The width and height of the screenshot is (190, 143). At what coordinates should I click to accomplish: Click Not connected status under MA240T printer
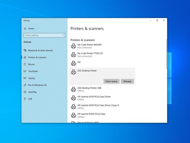click(85, 48)
